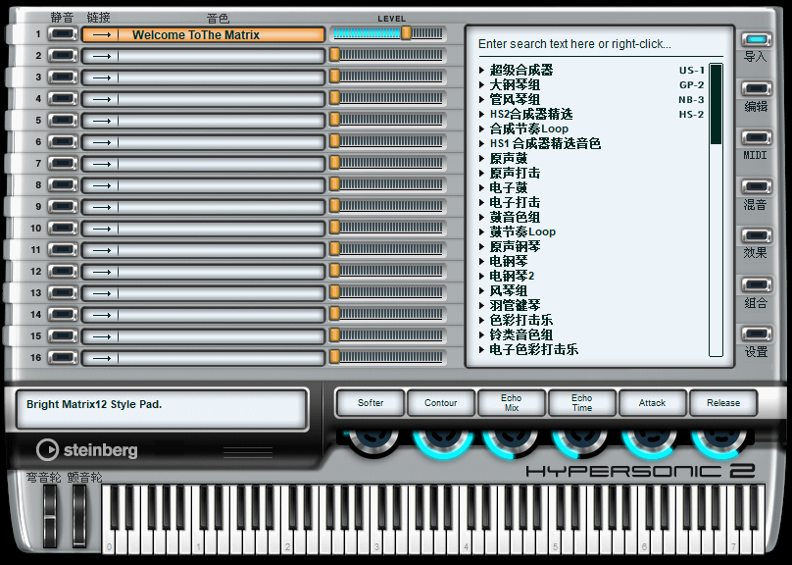Image resolution: width=792 pixels, height=565 pixels.
Task: Open the 导入 import page
Action: point(756,39)
